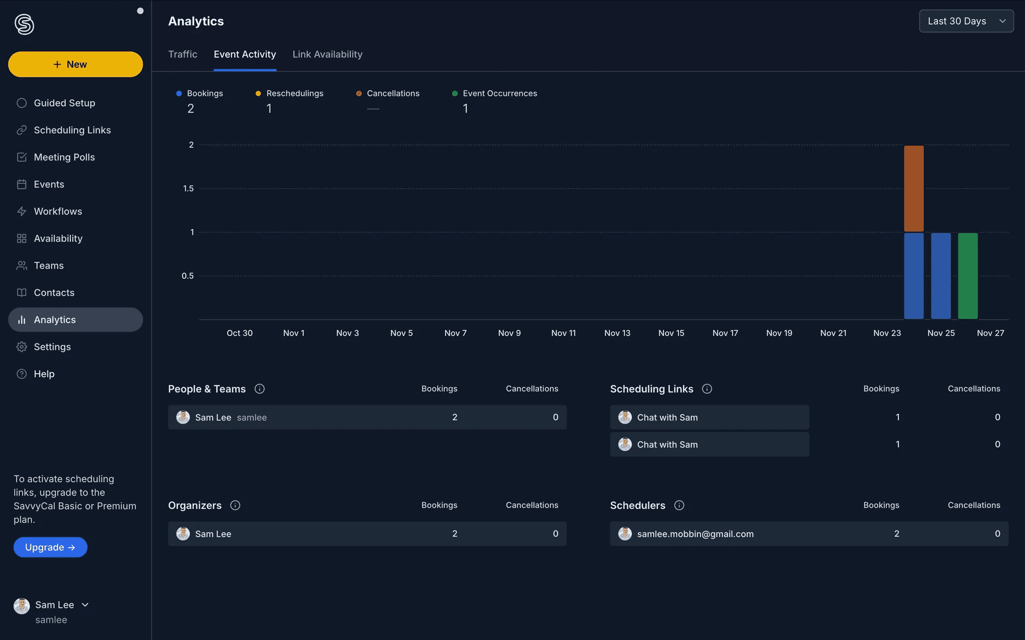1025x640 pixels.
Task: Click the orange cancellations bar in chart
Action: pyautogui.click(x=913, y=188)
